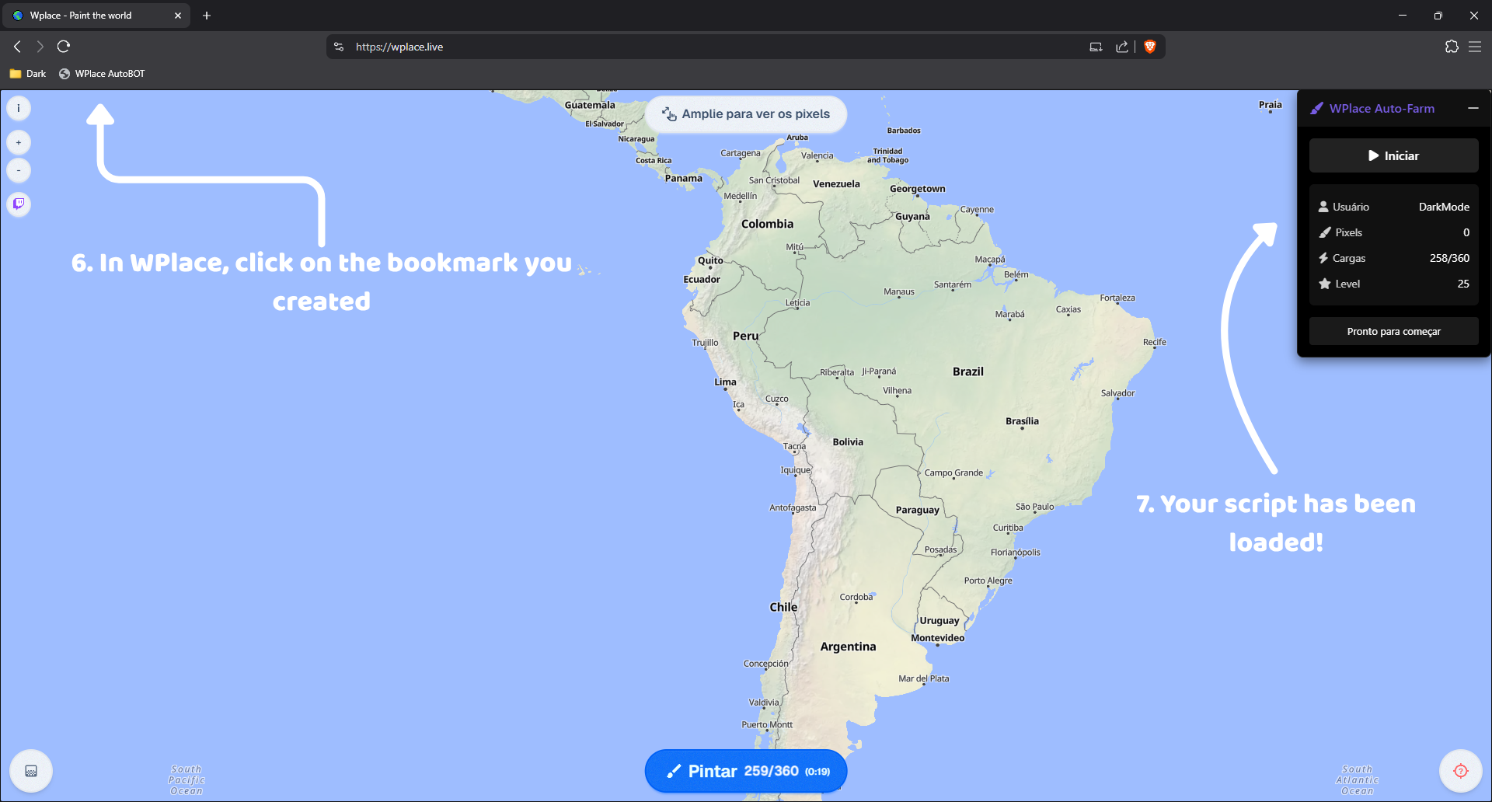Click the Brazil label on the map
The image size is (1492, 802).
[968, 371]
